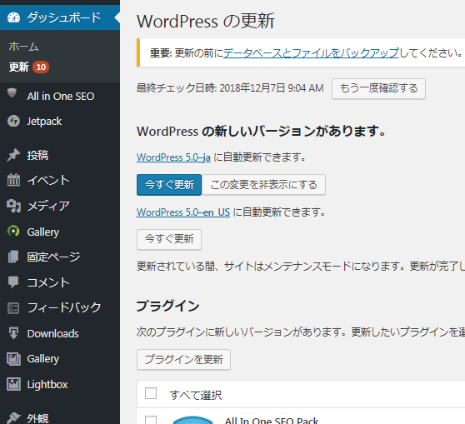
Task: Open the 更新 submenu item
Action: (18, 67)
